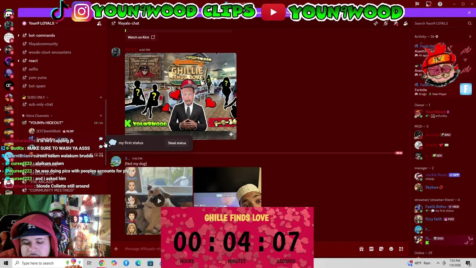
Task: Show hidden system tray icons chevron
Action: click(438, 263)
